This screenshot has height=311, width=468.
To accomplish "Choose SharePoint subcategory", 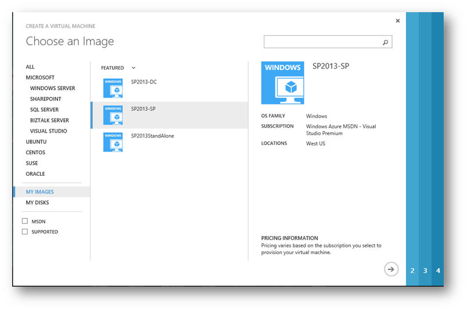I will point(45,99).
